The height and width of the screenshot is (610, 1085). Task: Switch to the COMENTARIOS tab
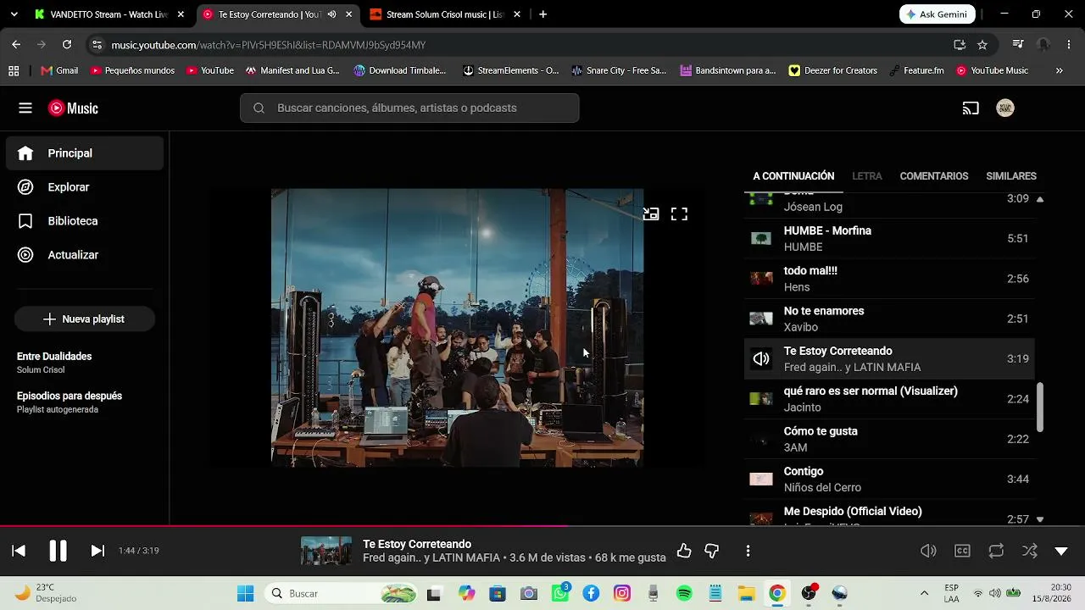click(934, 176)
